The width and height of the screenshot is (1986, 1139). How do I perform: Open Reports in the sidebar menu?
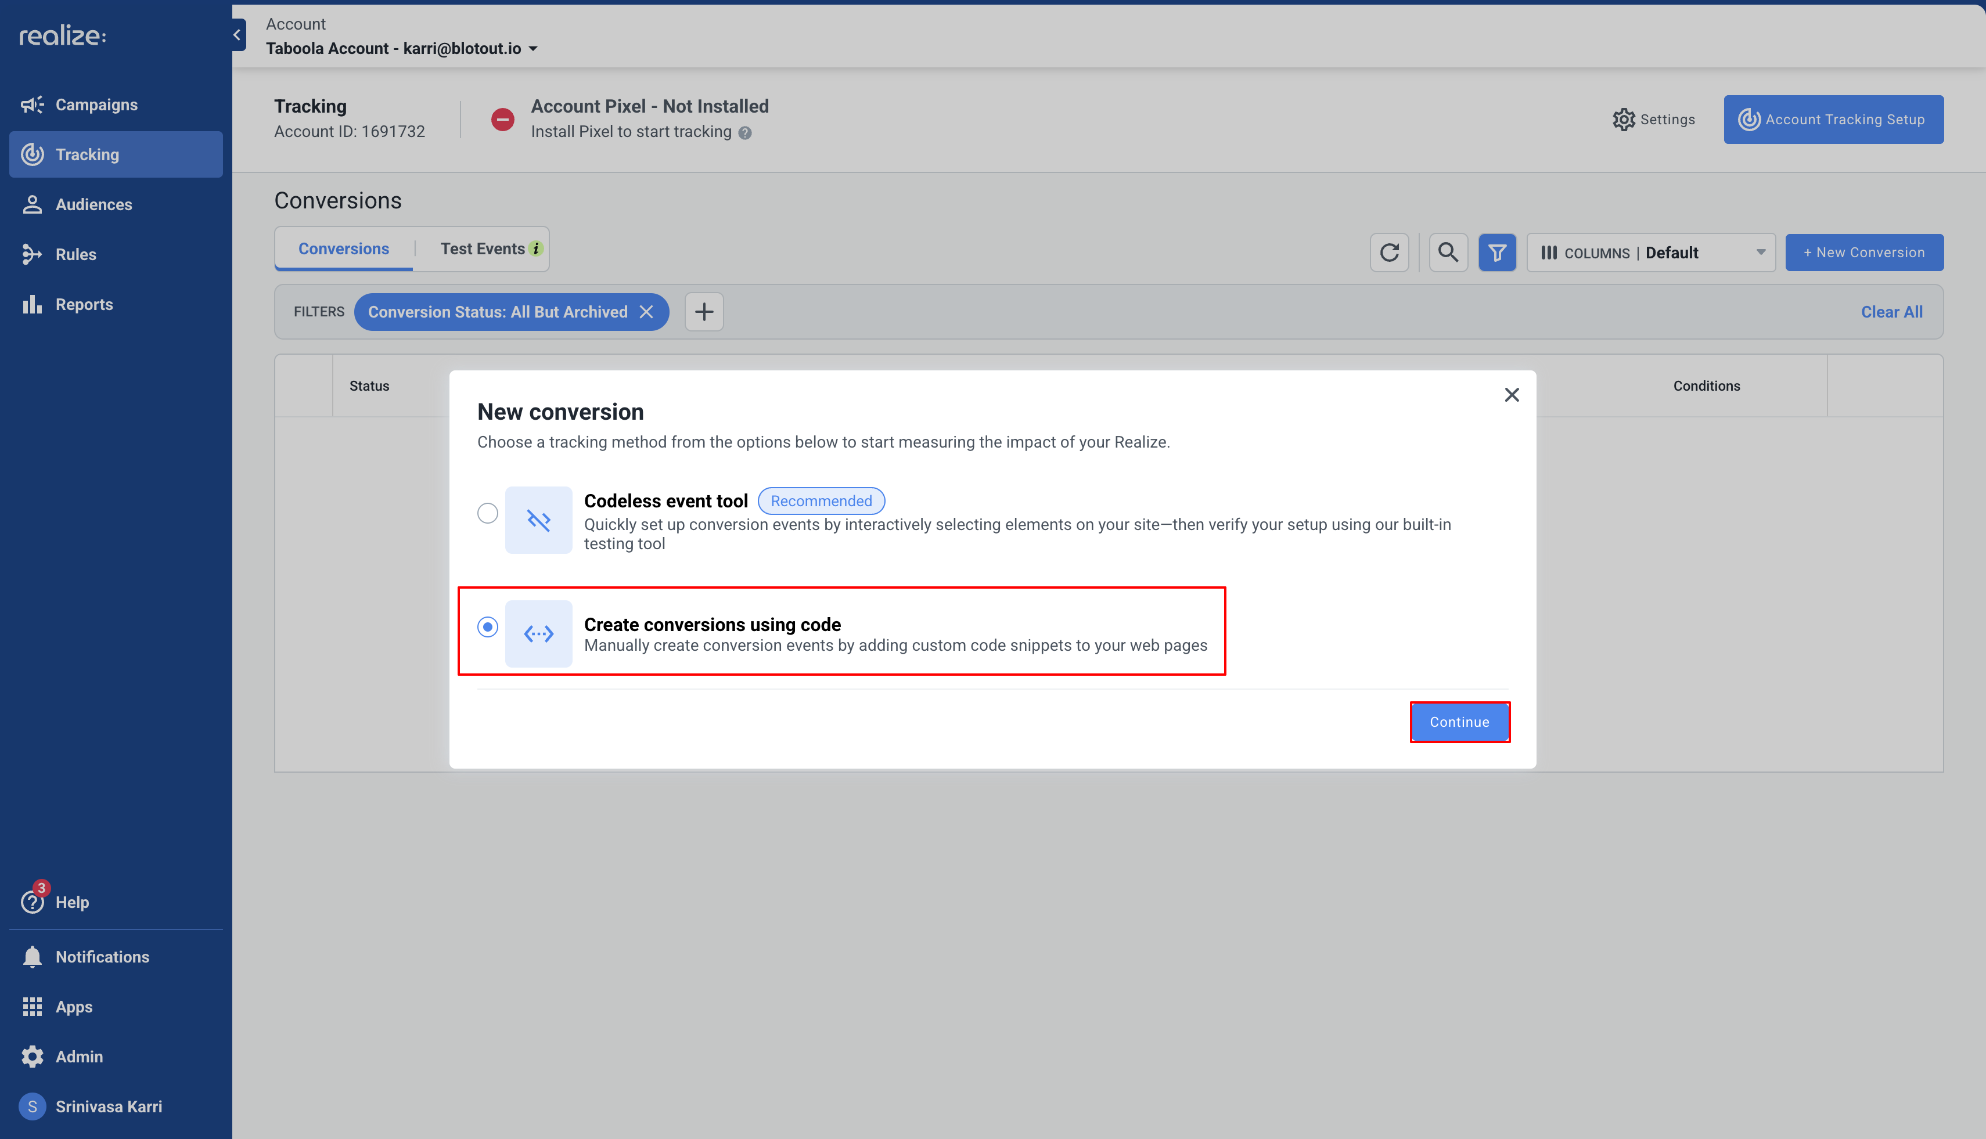84,304
